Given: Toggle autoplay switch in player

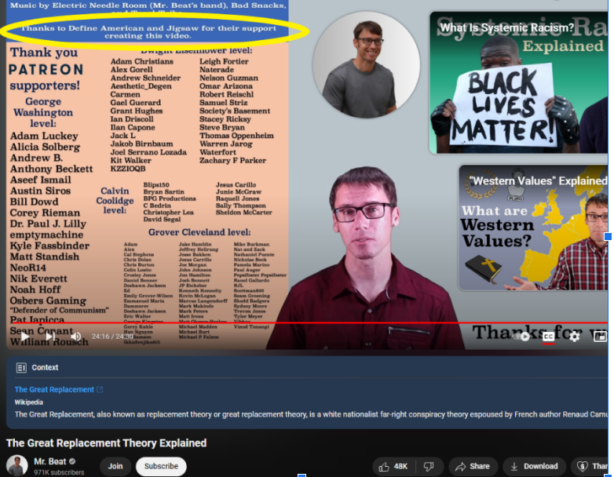Looking at the screenshot, I should [522, 337].
